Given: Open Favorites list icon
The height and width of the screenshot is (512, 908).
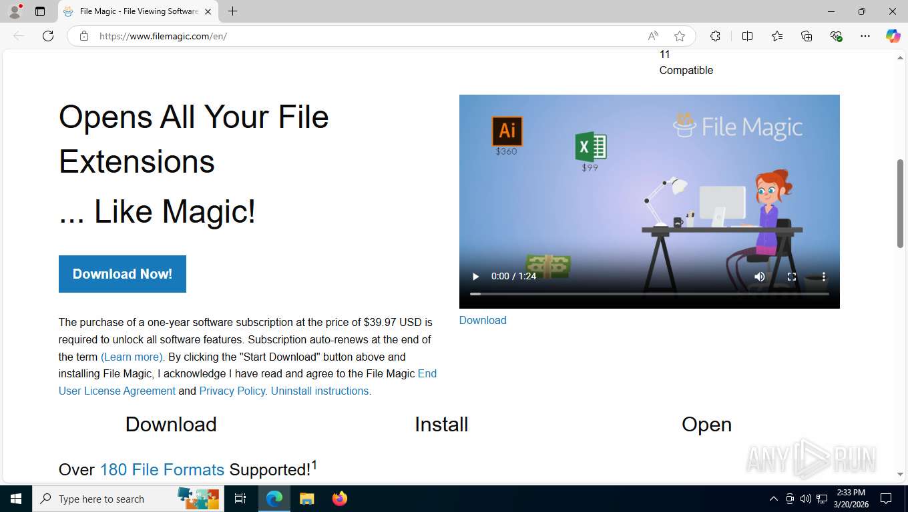Looking at the screenshot, I should click(x=777, y=36).
